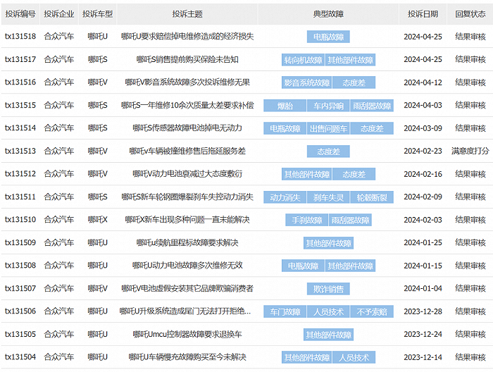Click 其他部件故障 tag in row tx131508
493x372 pixels.
pyautogui.click(x=350, y=266)
